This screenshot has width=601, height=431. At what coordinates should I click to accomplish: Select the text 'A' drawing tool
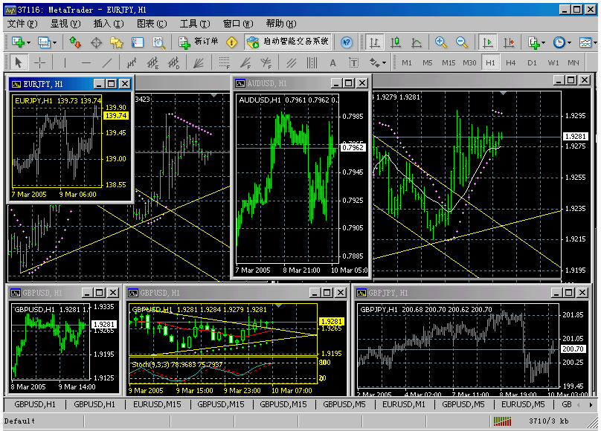(332, 62)
